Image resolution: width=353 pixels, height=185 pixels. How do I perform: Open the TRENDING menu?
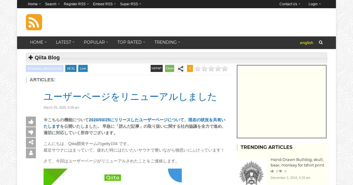(167, 42)
